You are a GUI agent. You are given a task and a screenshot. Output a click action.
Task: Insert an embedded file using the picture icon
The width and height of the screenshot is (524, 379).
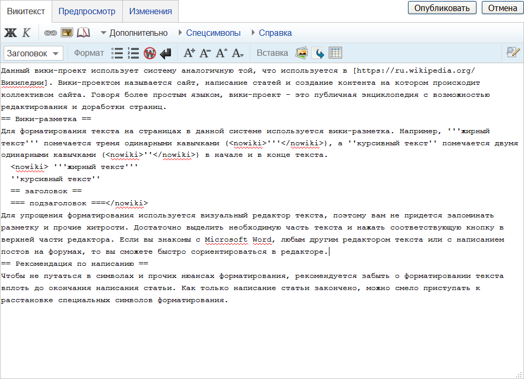(67, 33)
